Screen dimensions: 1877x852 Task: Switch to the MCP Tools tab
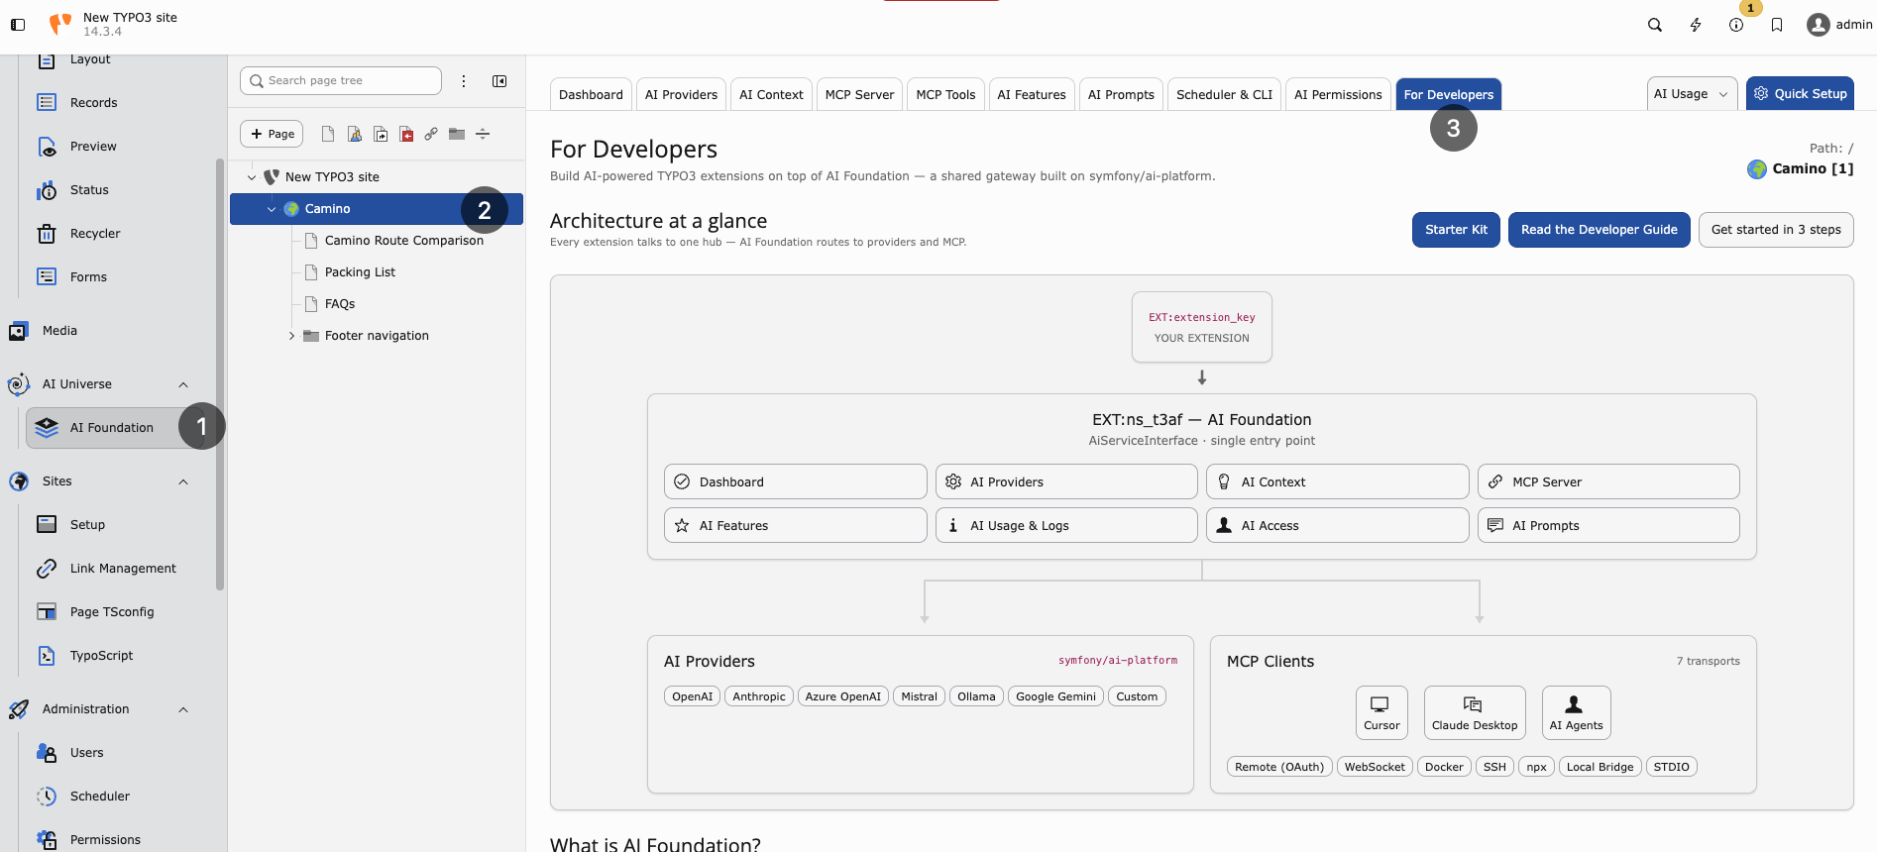point(945,94)
